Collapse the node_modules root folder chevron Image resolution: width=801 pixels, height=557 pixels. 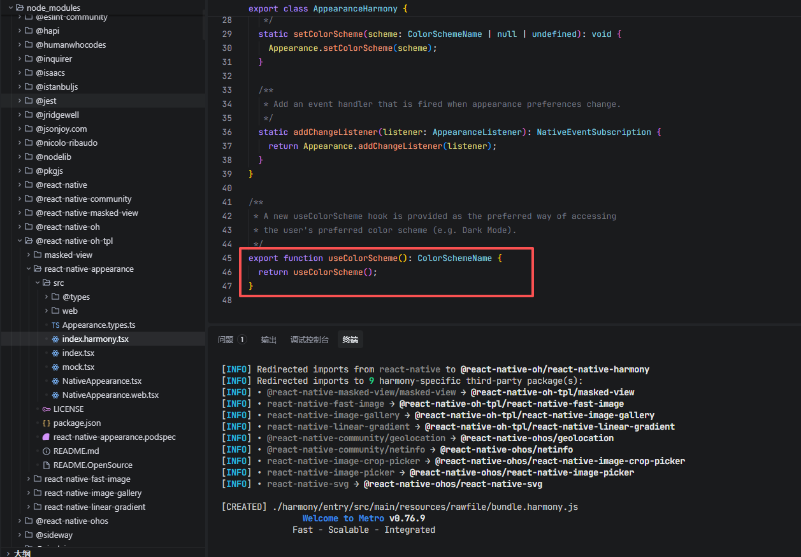[x=11, y=8]
